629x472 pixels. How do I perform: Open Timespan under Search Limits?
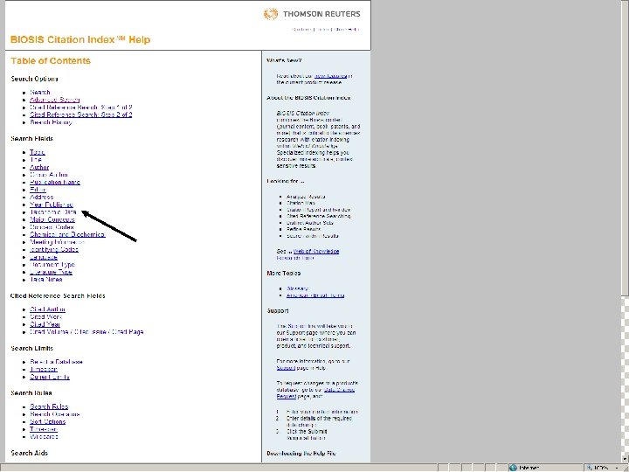click(x=44, y=369)
